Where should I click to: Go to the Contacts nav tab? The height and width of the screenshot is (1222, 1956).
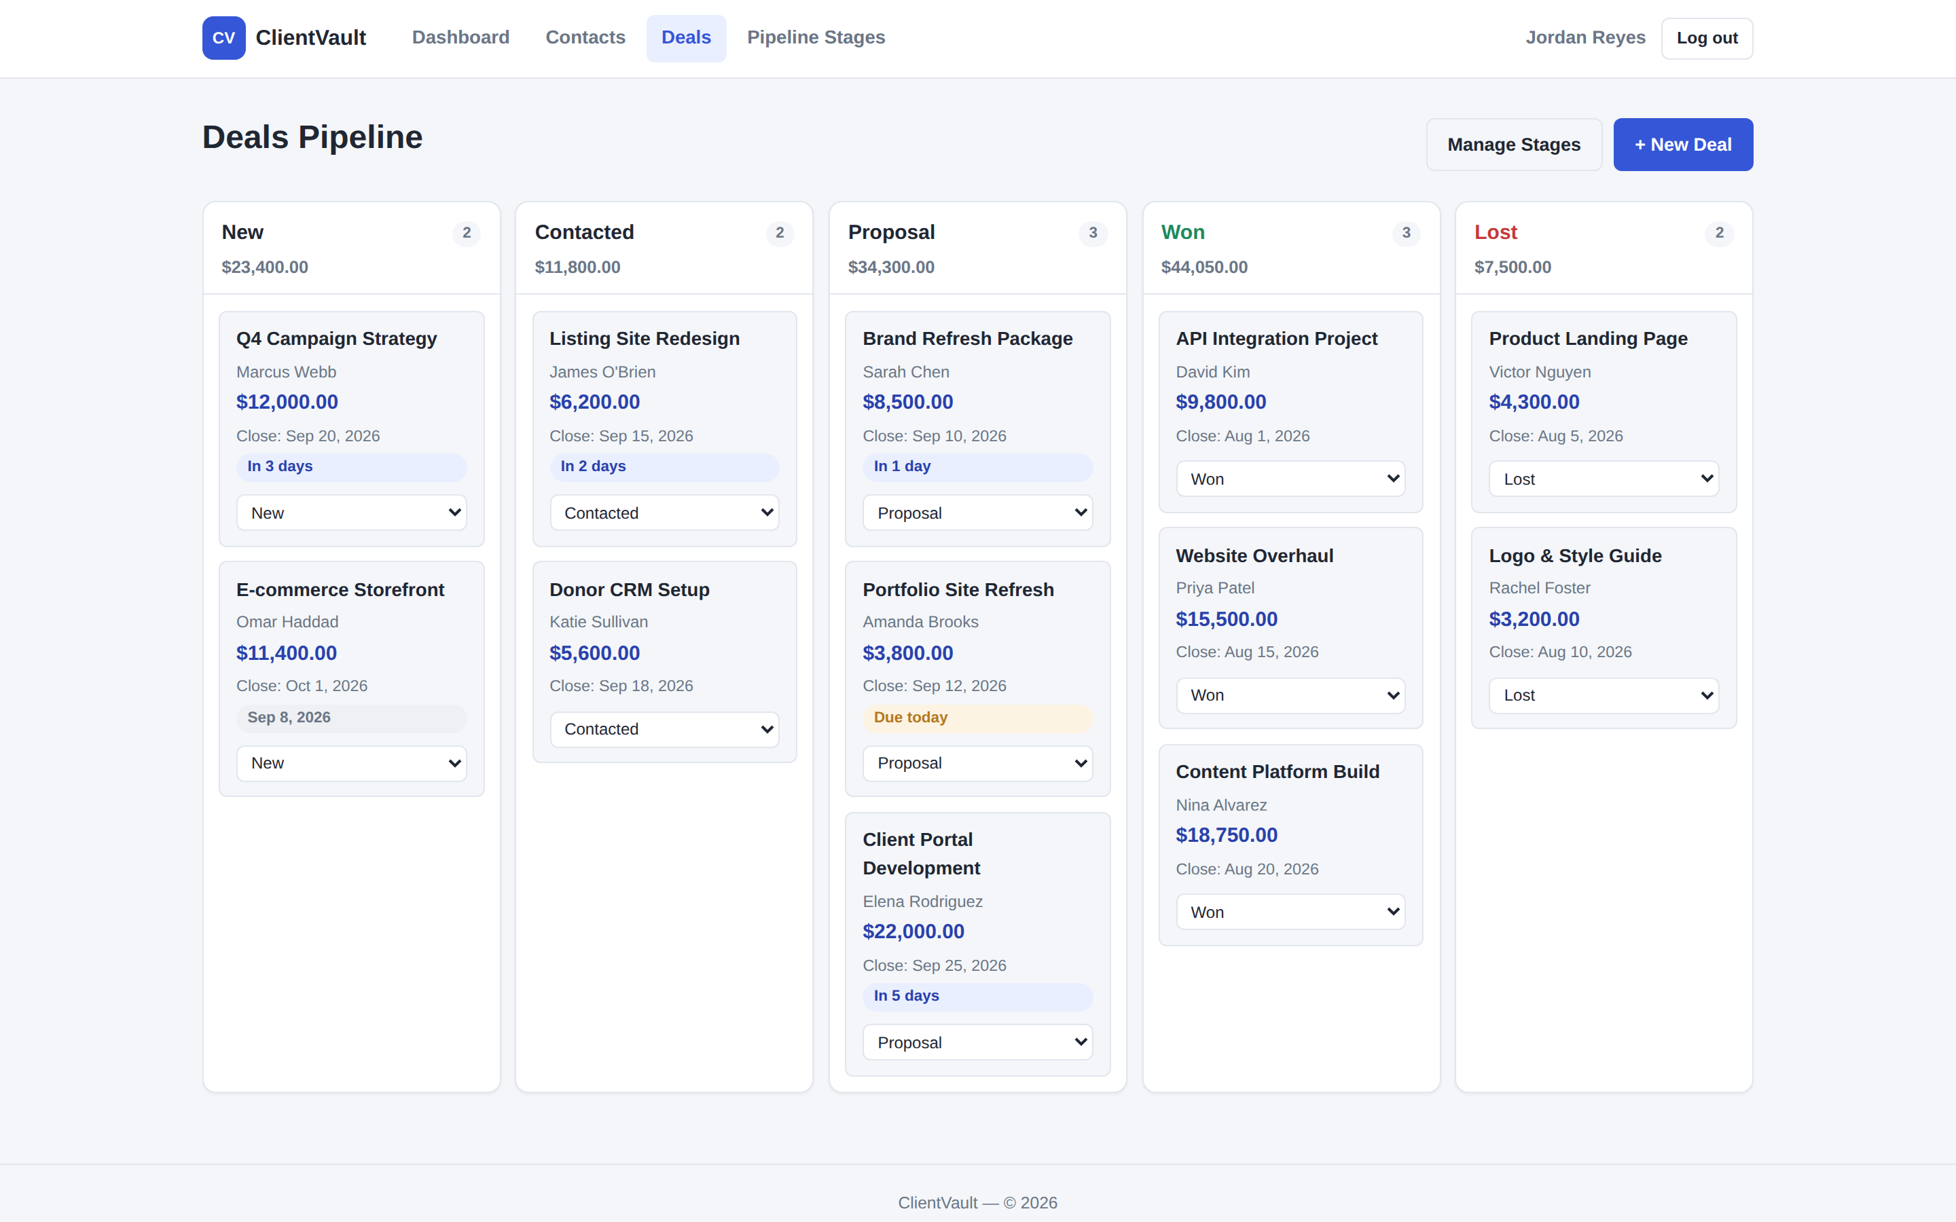click(585, 38)
